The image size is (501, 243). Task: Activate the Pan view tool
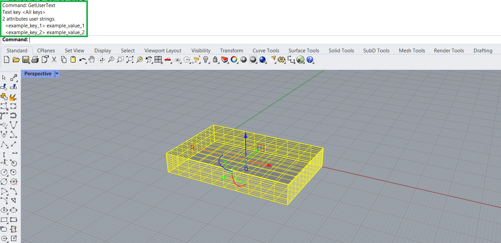pos(92,59)
